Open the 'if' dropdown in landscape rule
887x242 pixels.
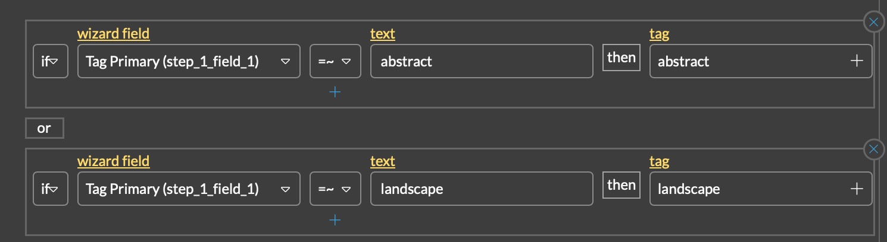(x=50, y=189)
